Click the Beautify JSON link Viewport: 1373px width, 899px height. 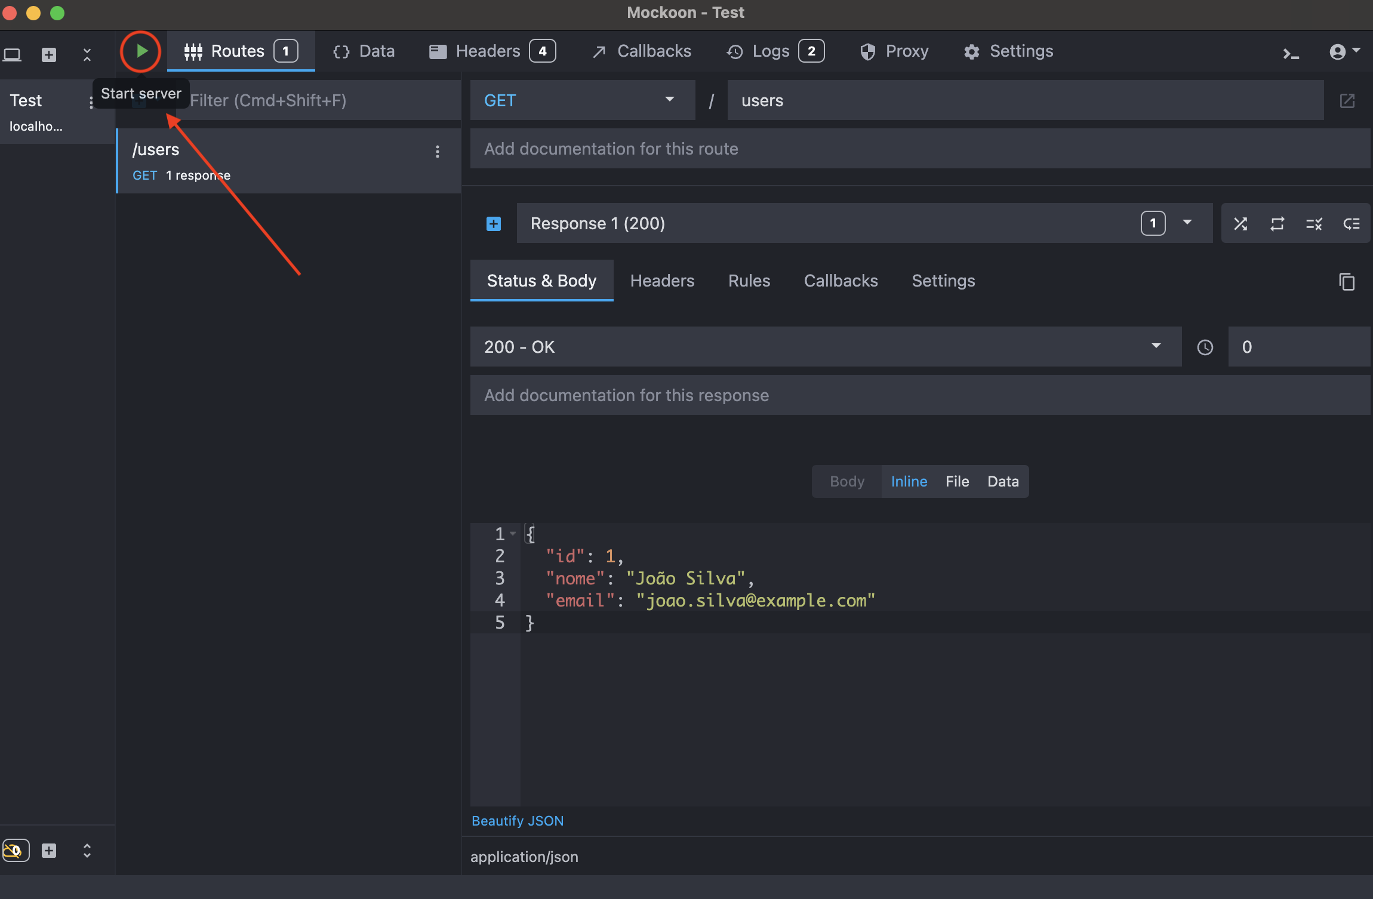(x=517, y=821)
